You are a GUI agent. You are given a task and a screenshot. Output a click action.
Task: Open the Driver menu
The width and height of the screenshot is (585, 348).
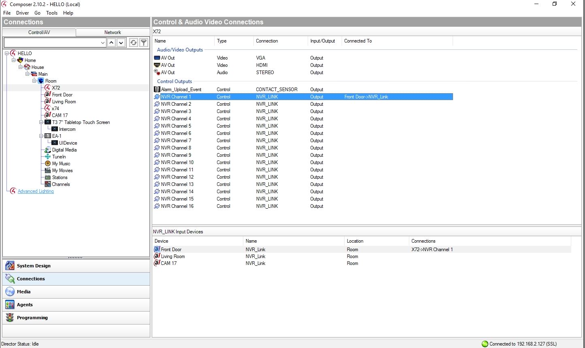pos(22,13)
